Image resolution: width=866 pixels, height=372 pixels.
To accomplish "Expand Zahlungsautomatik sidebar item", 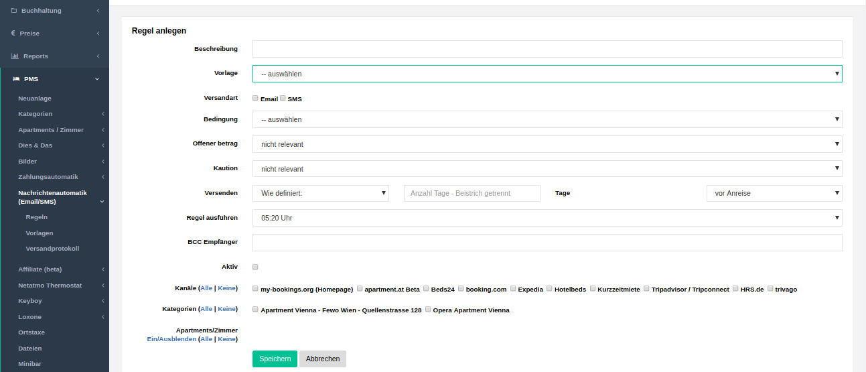I will 60,177.
